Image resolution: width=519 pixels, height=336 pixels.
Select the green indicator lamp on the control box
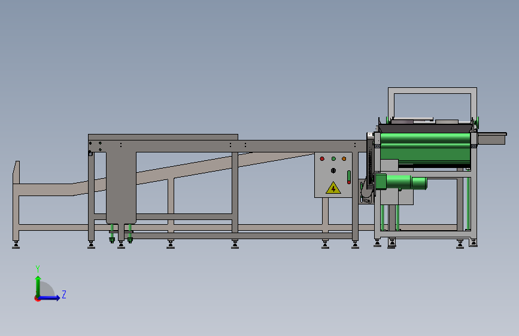333,159
